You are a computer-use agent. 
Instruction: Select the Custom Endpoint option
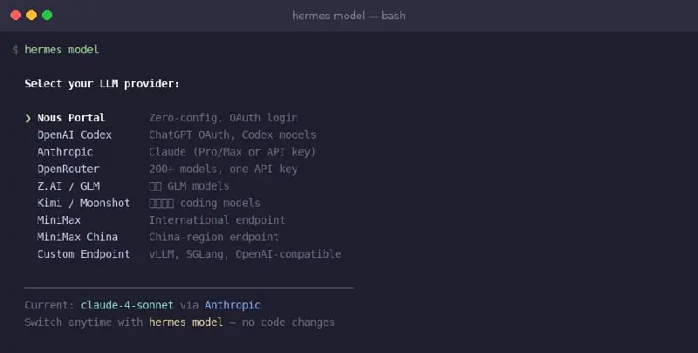(84, 255)
